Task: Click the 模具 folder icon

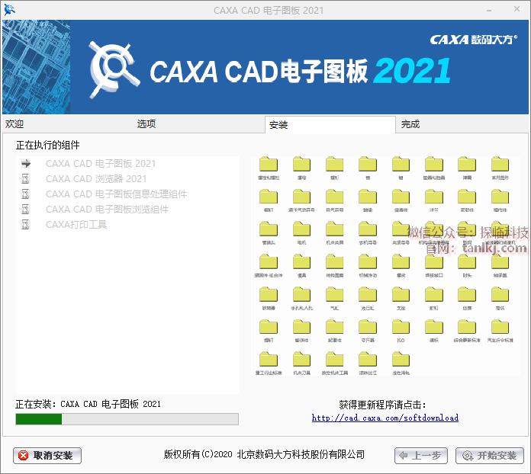Action: (x=301, y=262)
